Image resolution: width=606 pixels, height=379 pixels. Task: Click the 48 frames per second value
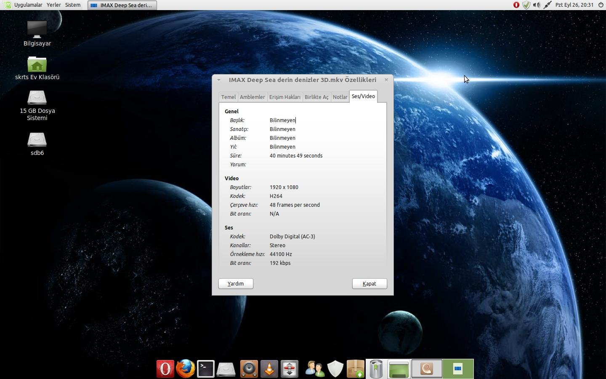coord(295,205)
